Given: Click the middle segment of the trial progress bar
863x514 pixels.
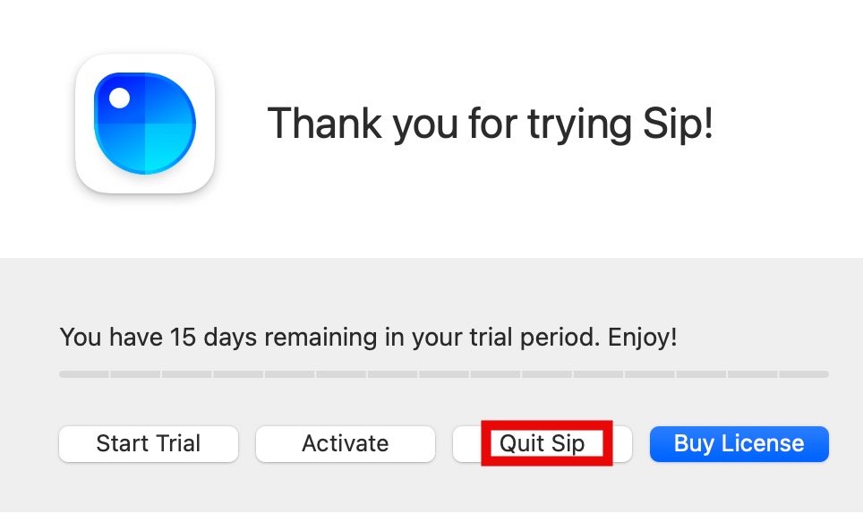Looking at the screenshot, I should point(444,374).
